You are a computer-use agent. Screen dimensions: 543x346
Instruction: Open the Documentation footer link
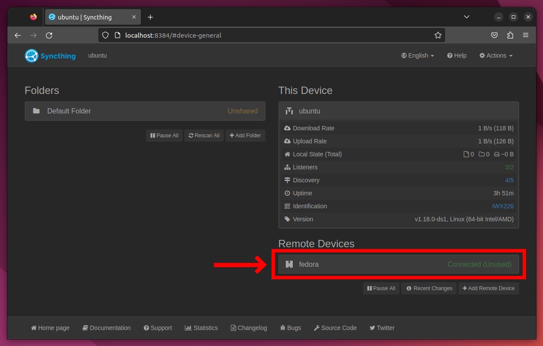coord(107,328)
